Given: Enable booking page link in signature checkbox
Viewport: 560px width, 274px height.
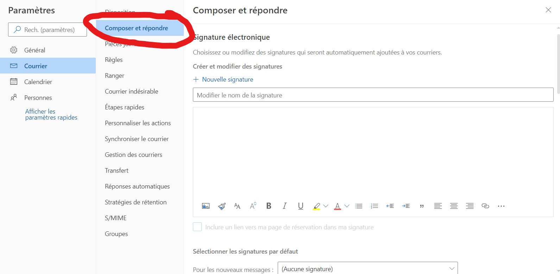Looking at the screenshot, I should (x=197, y=227).
